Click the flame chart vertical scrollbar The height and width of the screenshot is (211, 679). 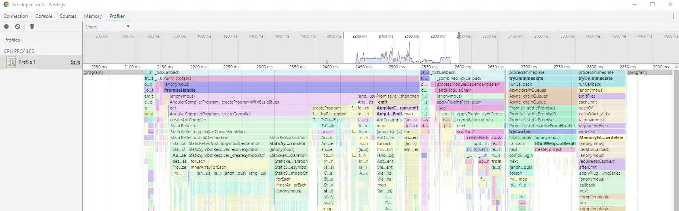pos(676,138)
